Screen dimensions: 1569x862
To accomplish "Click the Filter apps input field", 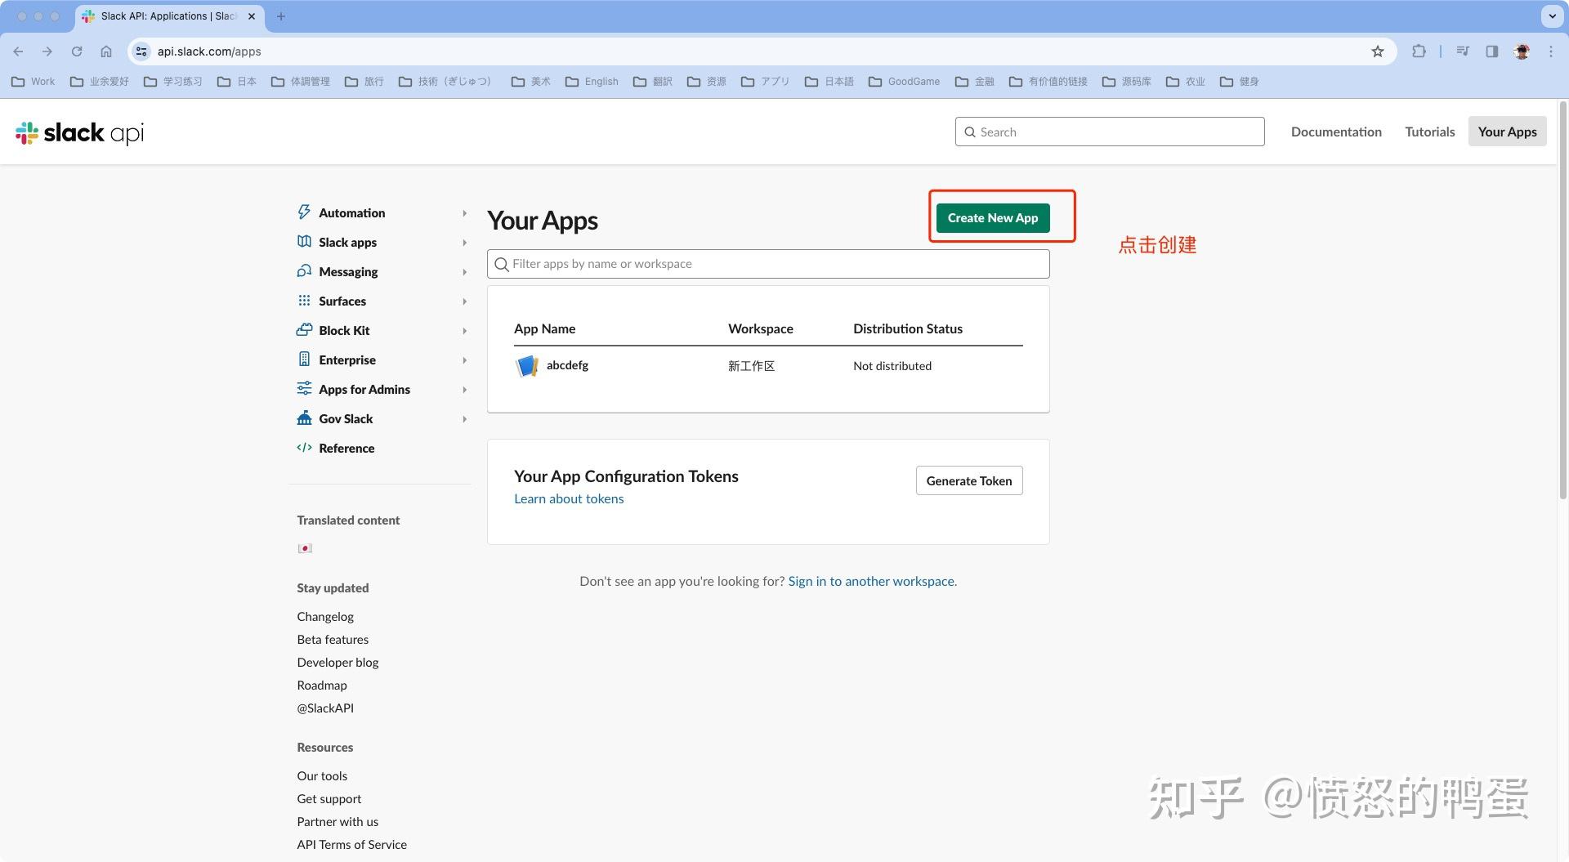I will (768, 264).
